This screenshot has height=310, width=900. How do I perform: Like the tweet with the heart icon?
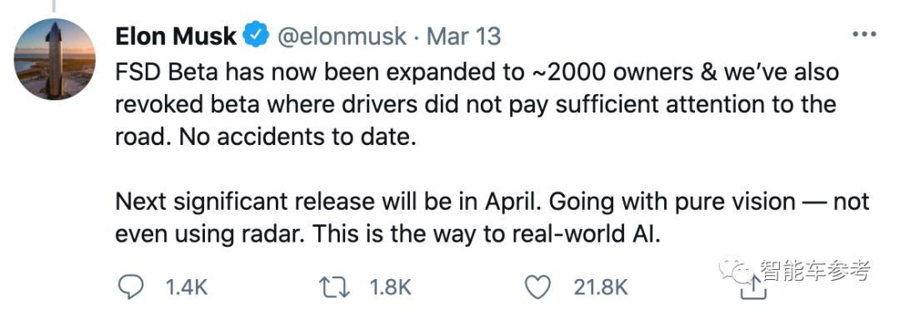538,287
